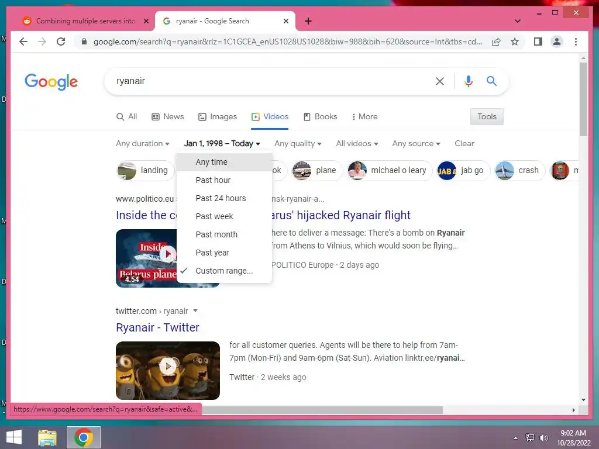Image resolution: width=599 pixels, height=449 pixels.
Task: Select the Videos results tab
Action: [270, 116]
